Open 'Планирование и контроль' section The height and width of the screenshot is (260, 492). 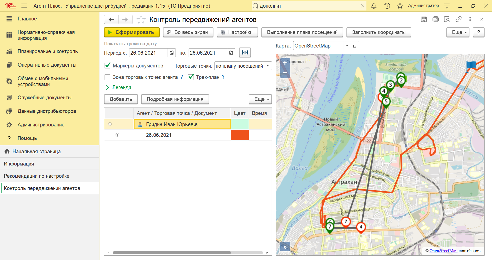pyautogui.click(x=48, y=51)
